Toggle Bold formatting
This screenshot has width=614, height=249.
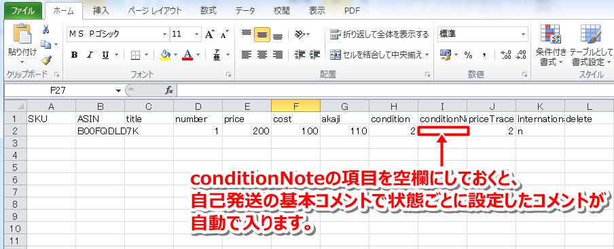(x=75, y=55)
